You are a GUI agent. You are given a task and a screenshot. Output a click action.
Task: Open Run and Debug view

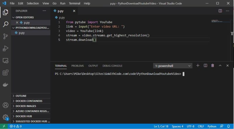pos(5,48)
